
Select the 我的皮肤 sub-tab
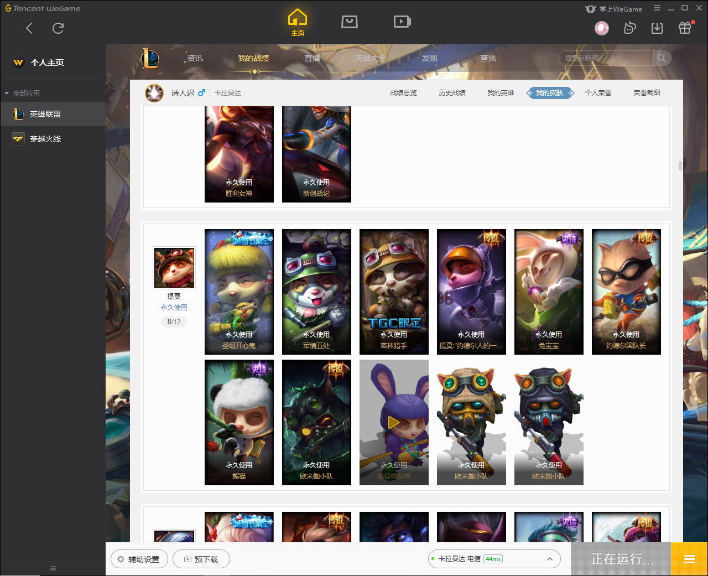click(549, 93)
